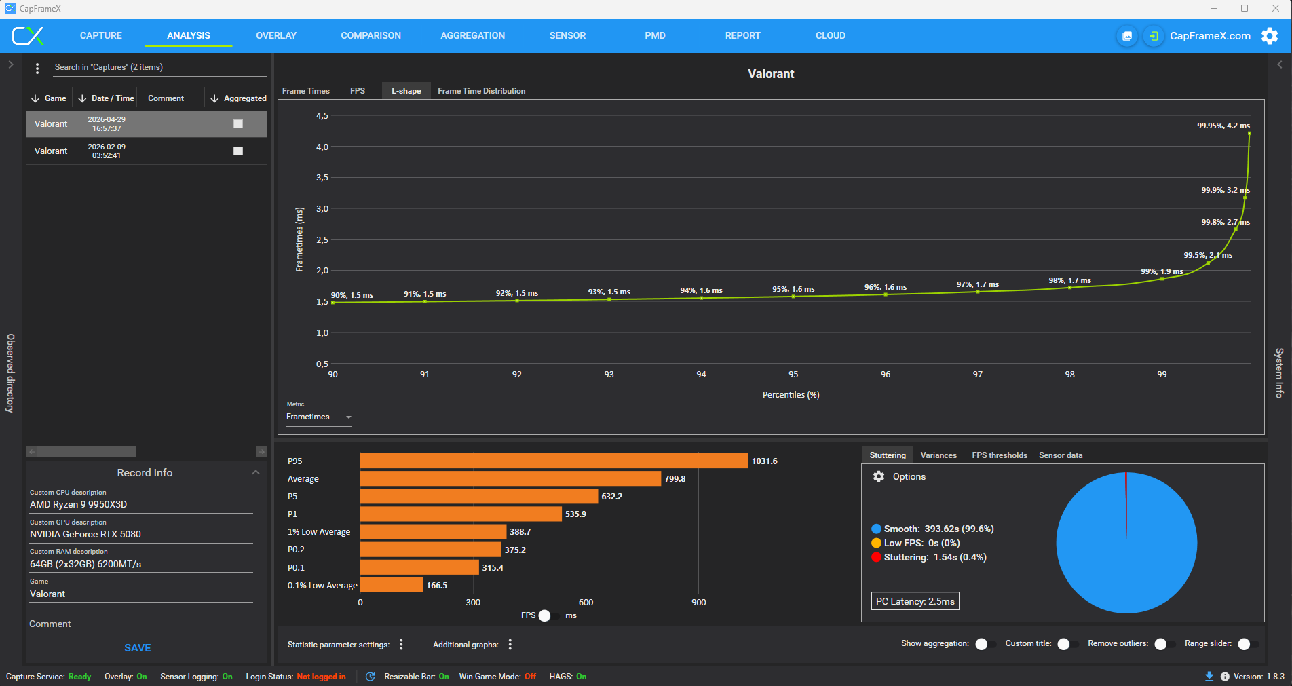Screen dimensions: 1292x686
Task: Open the screenshot gallery icon in header
Action: pyautogui.click(x=1127, y=36)
